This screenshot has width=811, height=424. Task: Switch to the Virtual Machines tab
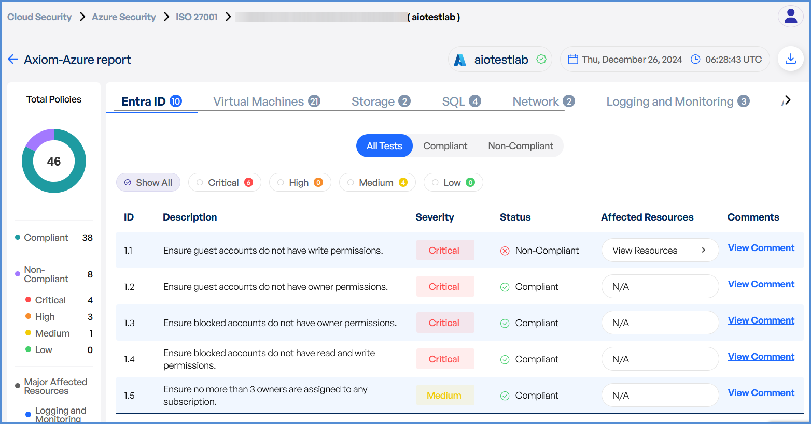pos(266,101)
